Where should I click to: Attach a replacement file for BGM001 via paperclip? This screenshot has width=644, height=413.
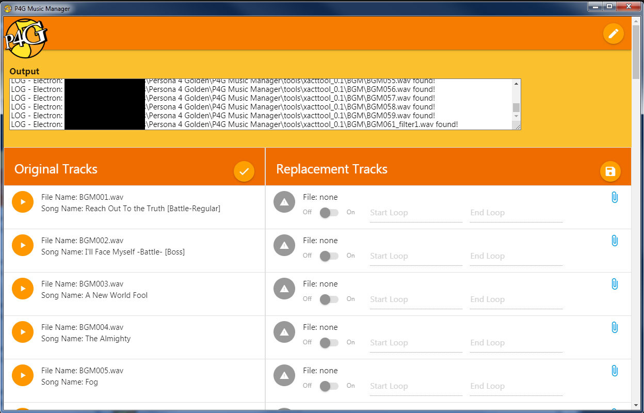tap(615, 197)
